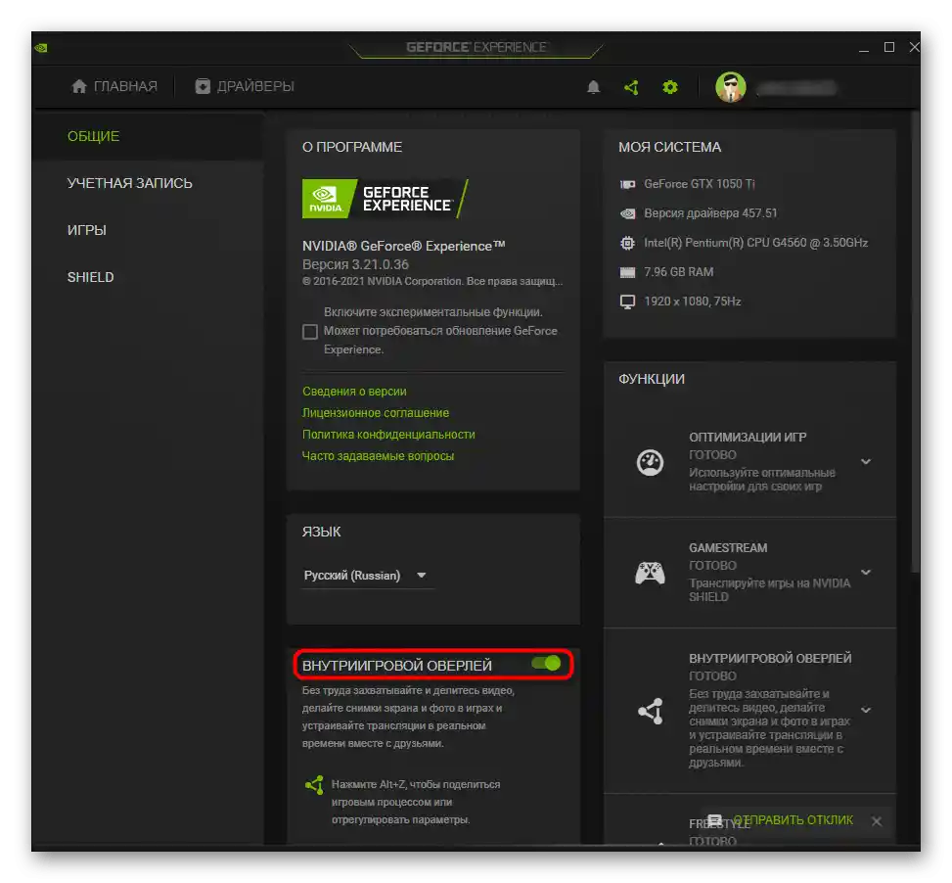
Task: Expand ВНУТРИИГРОВОЙ ОВЕРЛЕЙ function chevron
Action: (x=866, y=710)
